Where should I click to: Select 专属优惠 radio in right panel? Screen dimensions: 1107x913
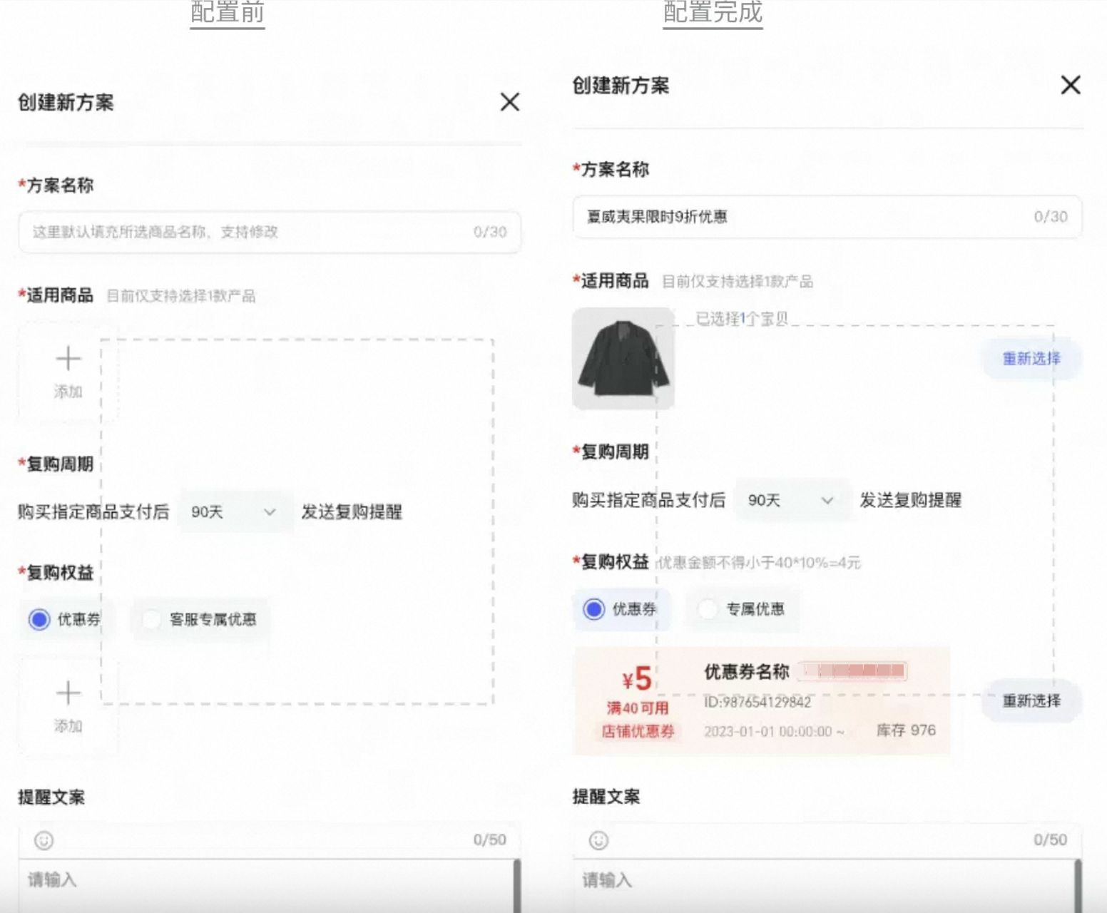707,608
